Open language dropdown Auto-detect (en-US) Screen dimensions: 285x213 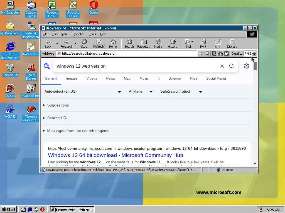click(83, 92)
